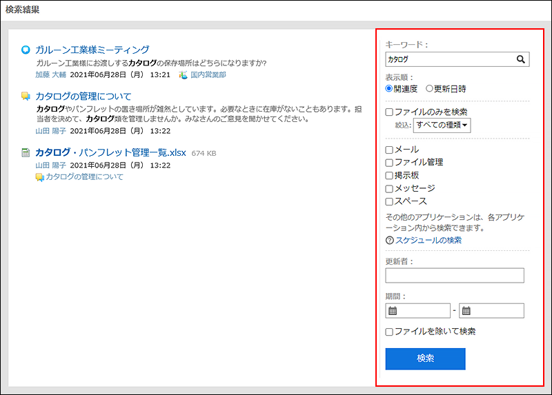
Task: Check the スペース checkbox
Action: pyautogui.click(x=389, y=201)
